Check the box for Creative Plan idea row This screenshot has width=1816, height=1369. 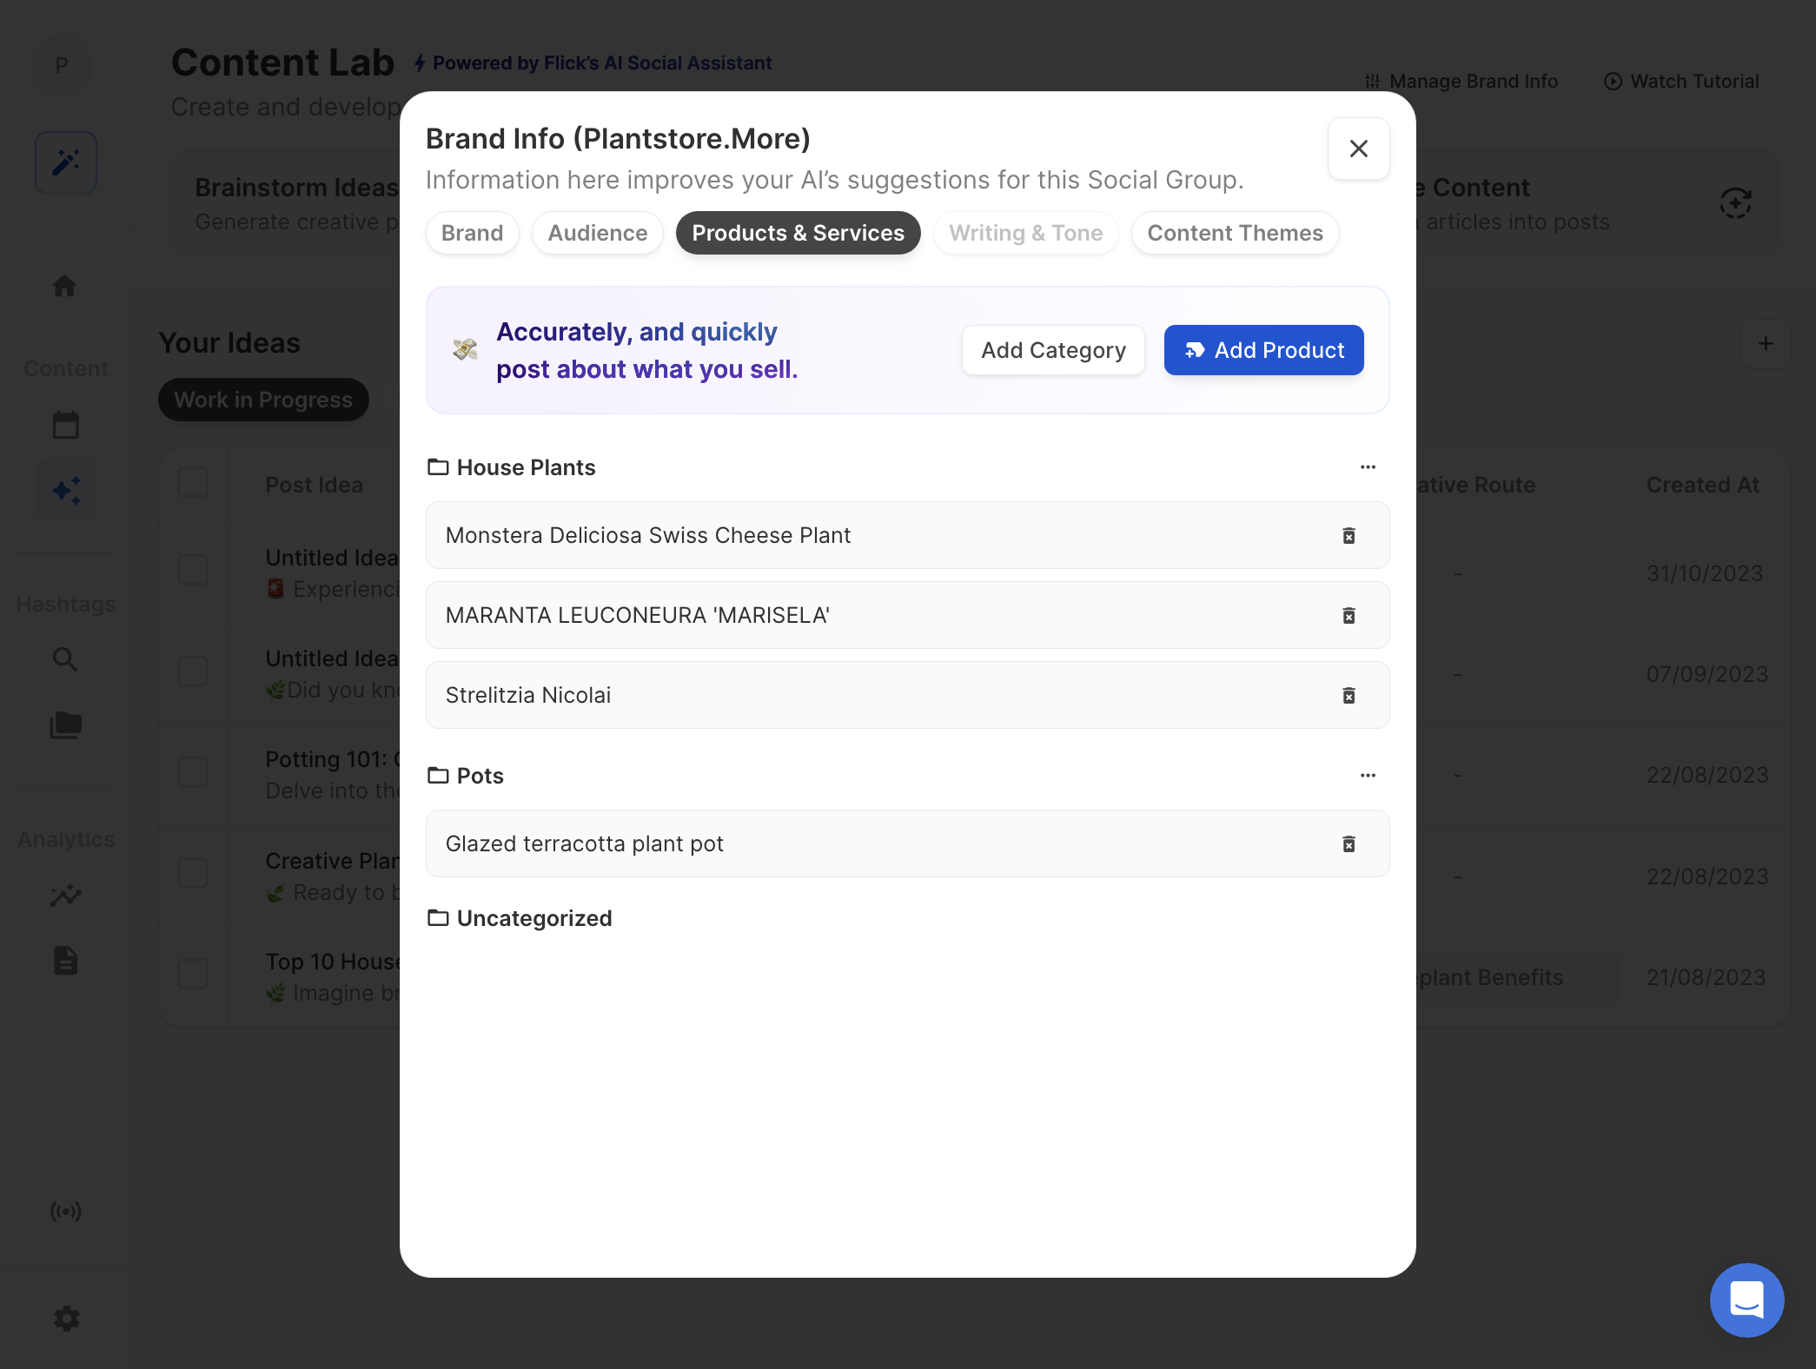193,873
